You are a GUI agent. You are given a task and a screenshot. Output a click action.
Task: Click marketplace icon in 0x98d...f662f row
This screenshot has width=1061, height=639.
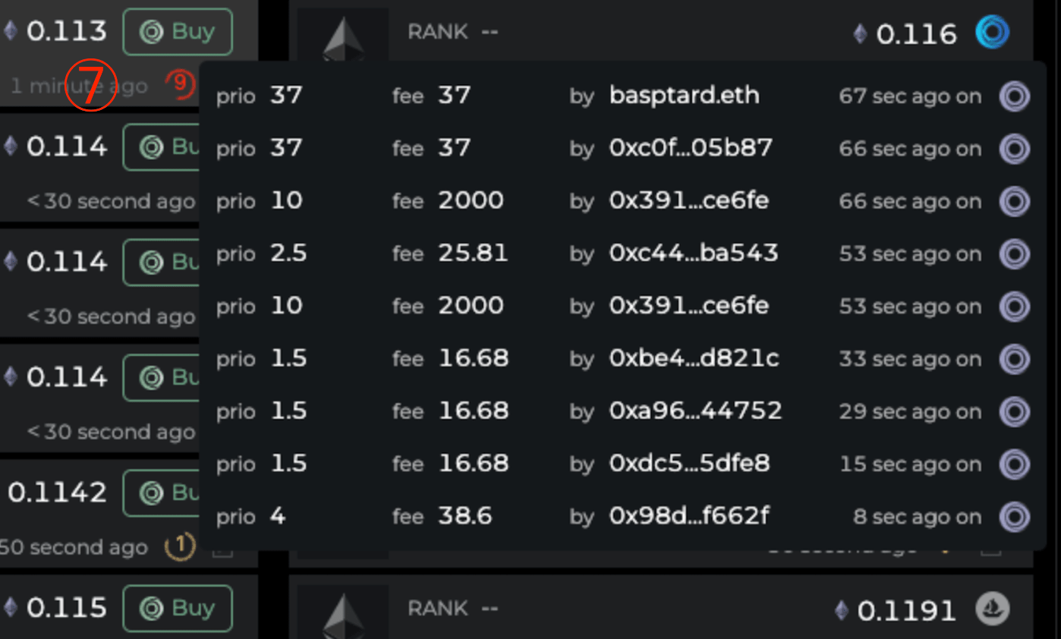pos(1014,517)
